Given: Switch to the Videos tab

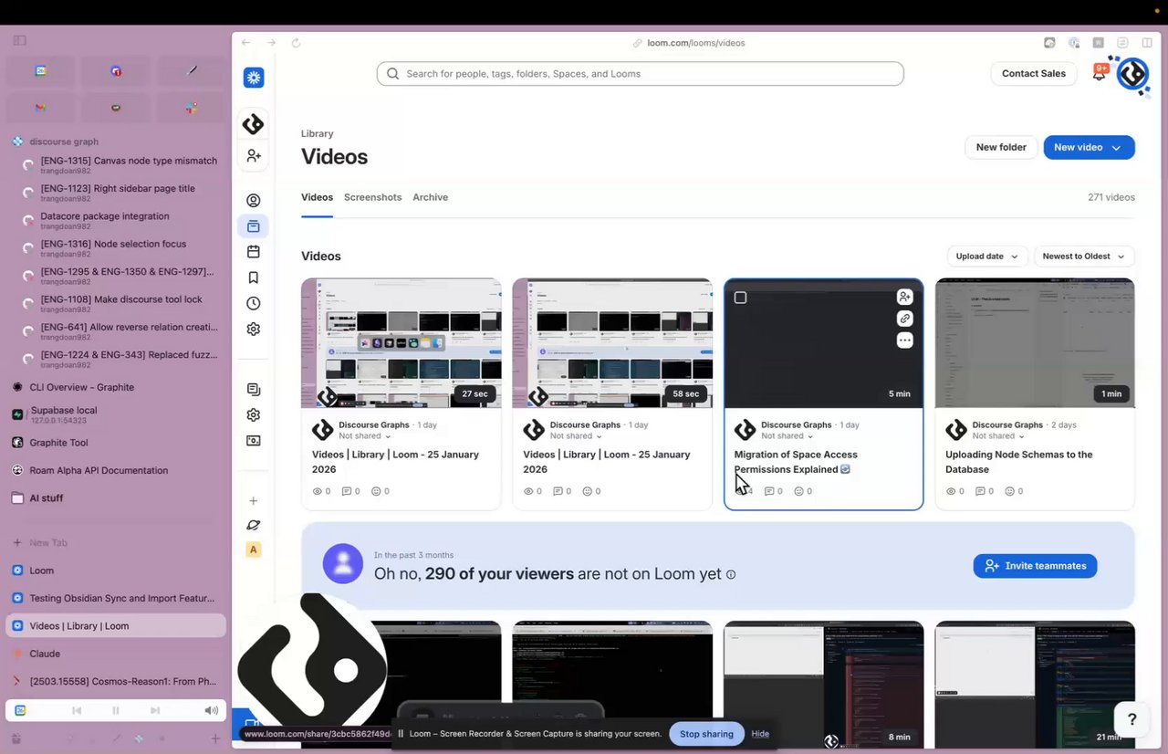Looking at the screenshot, I should pos(317,197).
